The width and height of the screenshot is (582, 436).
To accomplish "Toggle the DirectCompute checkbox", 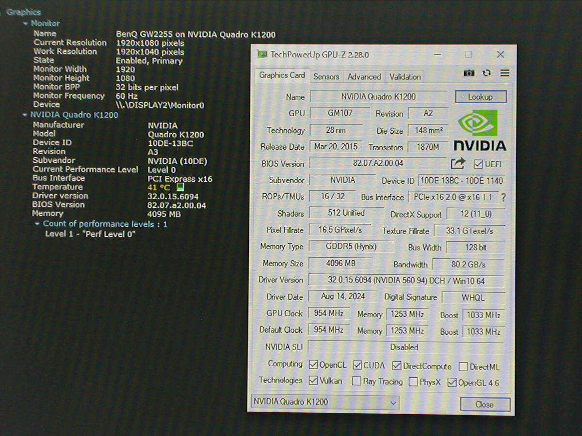I will pyautogui.click(x=397, y=366).
